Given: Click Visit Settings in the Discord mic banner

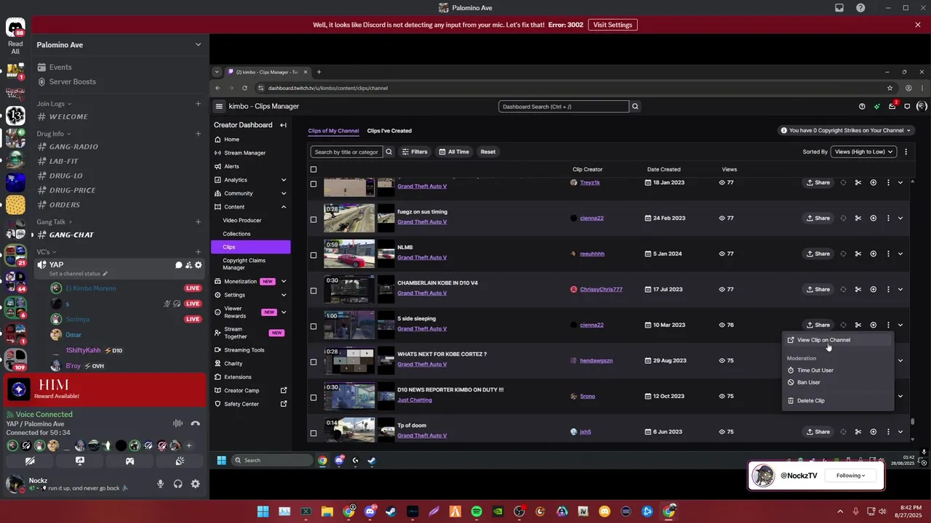Looking at the screenshot, I should tap(612, 25).
